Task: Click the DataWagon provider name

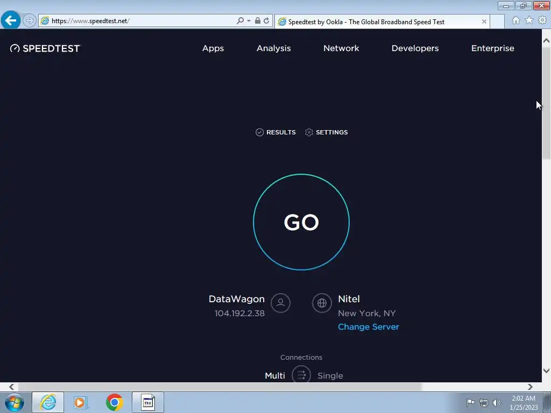Action: pyautogui.click(x=237, y=299)
